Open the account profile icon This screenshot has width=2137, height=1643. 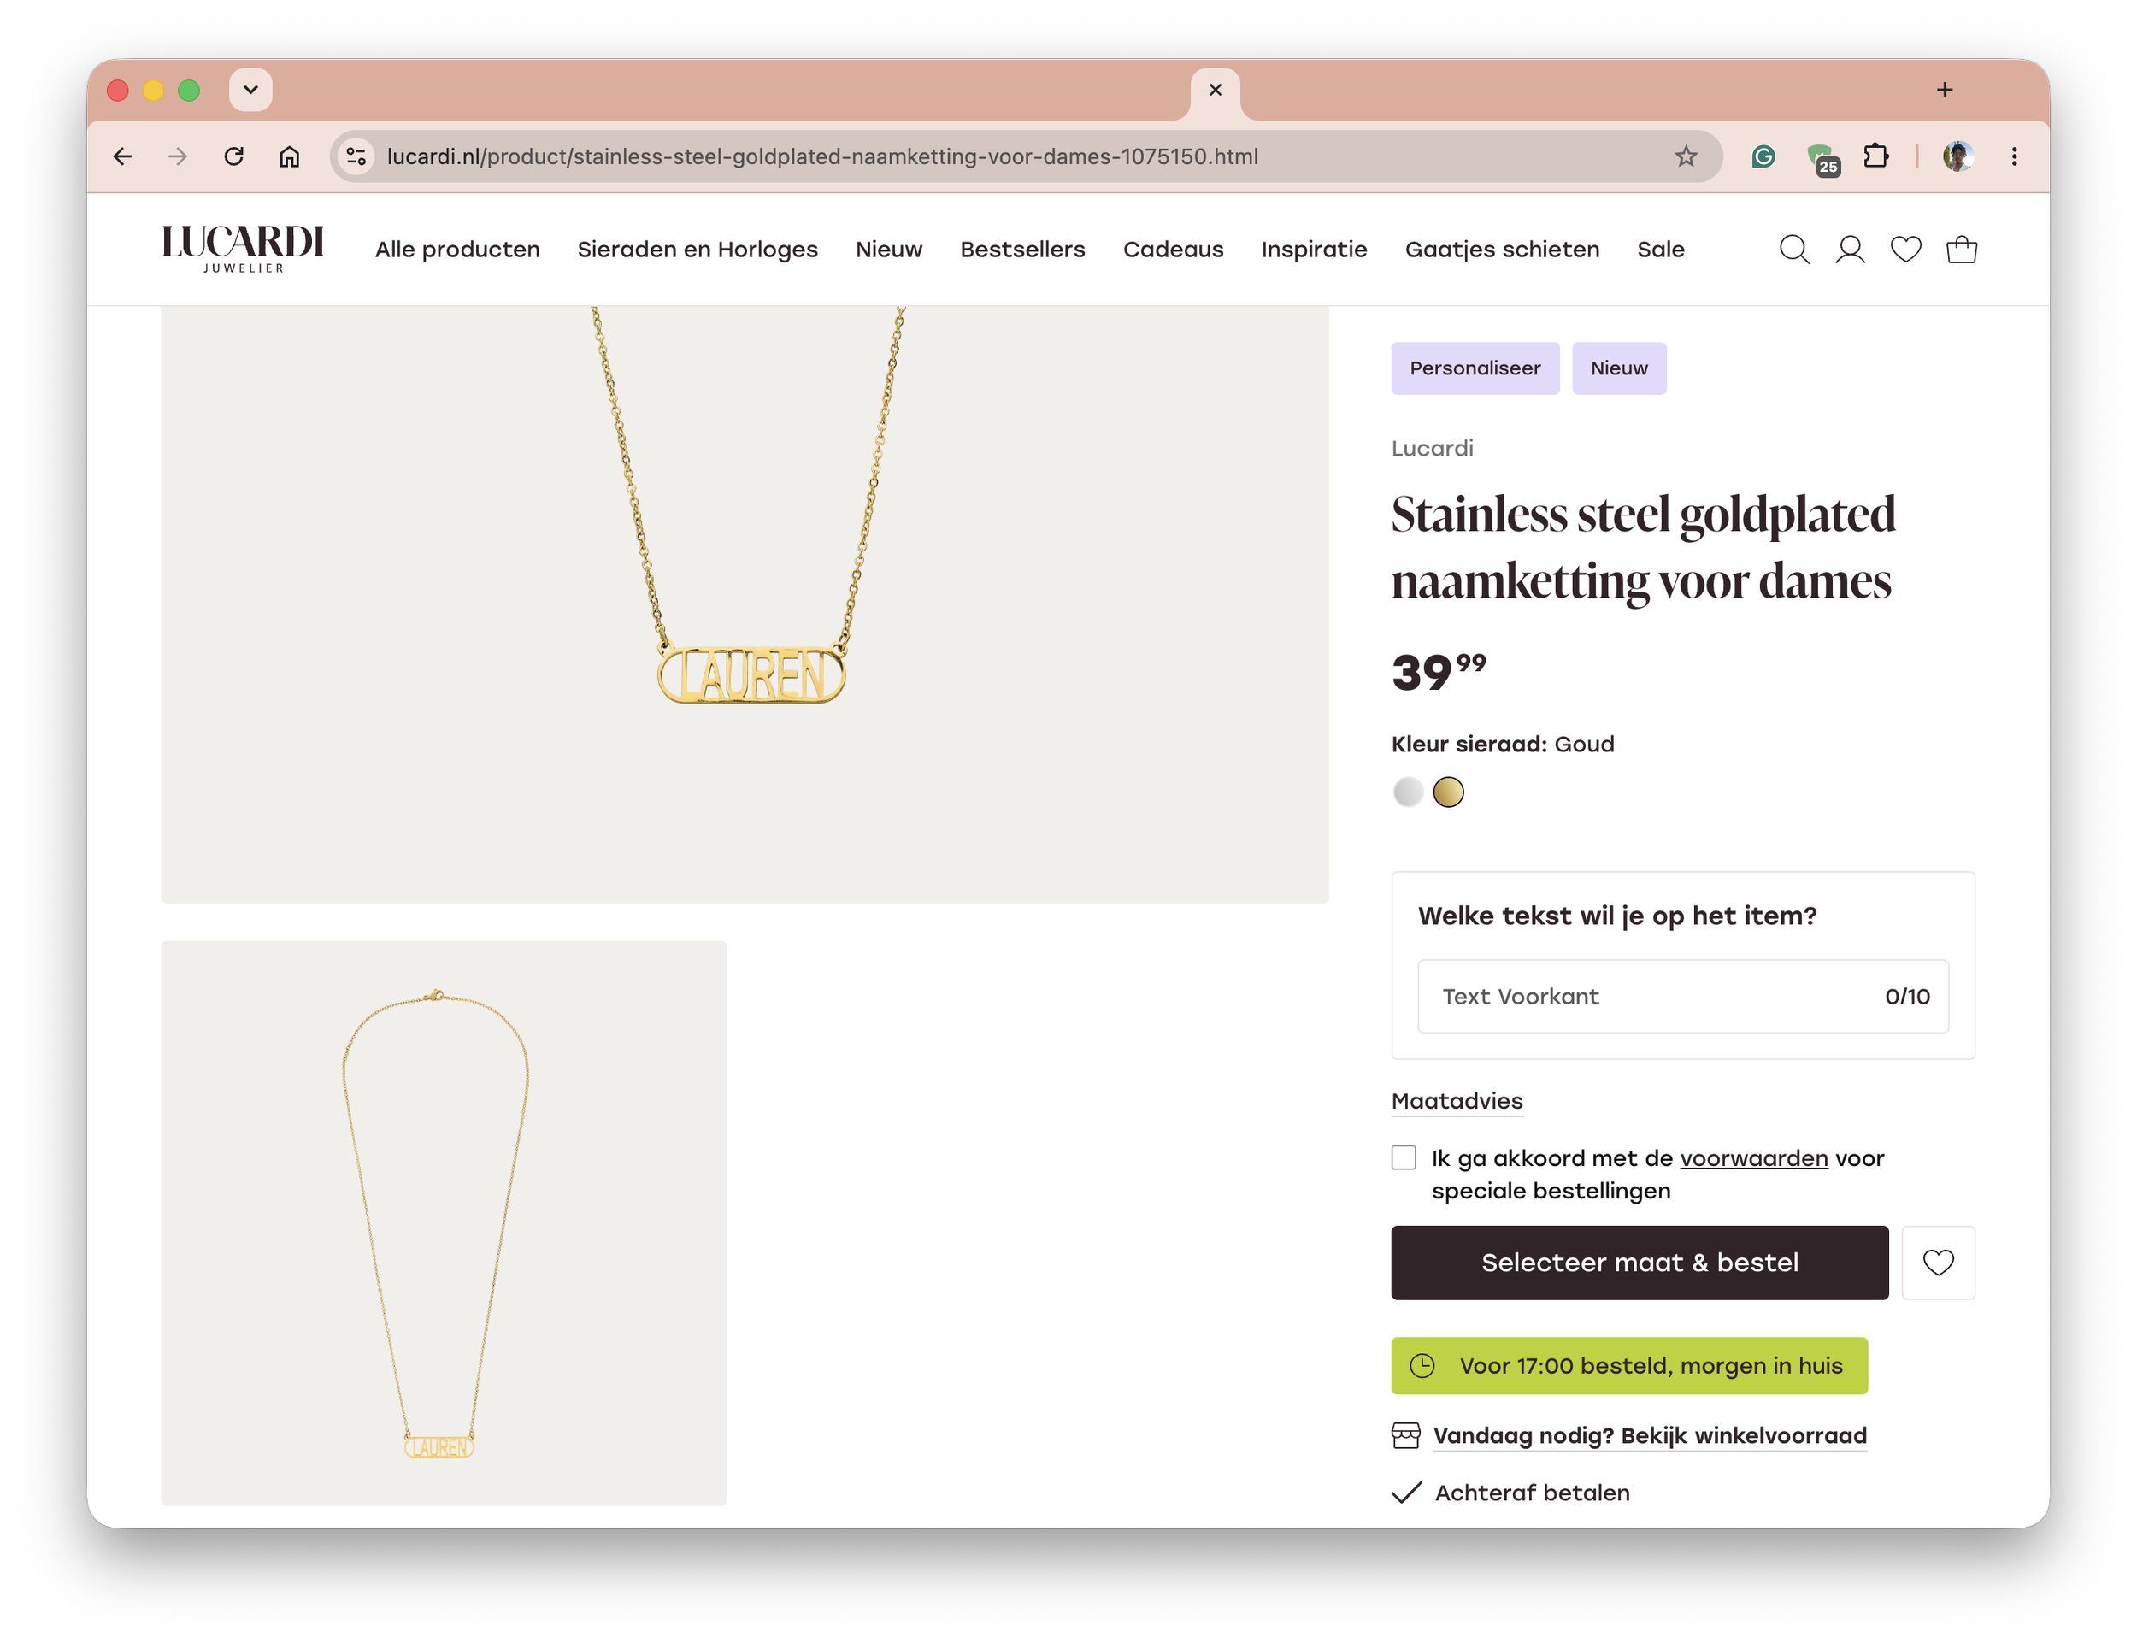[1850, 250]
